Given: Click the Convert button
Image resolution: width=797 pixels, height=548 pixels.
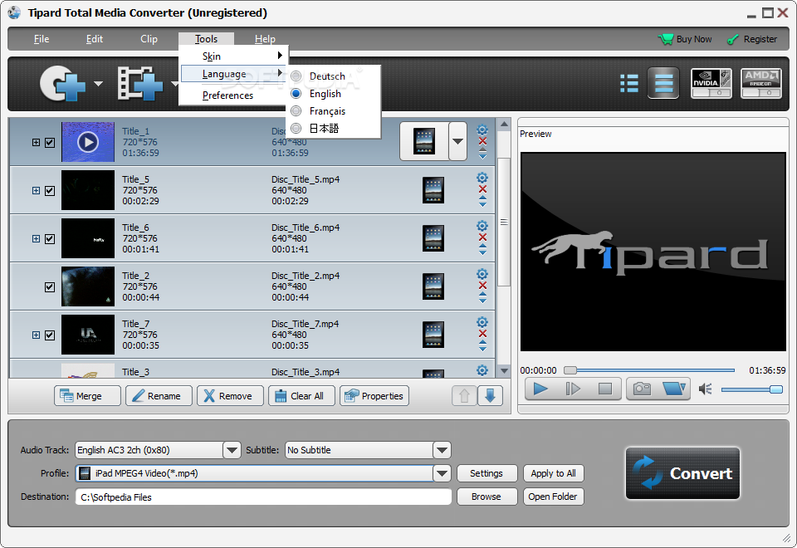Looking at the screenshot, I should point(682,473).
